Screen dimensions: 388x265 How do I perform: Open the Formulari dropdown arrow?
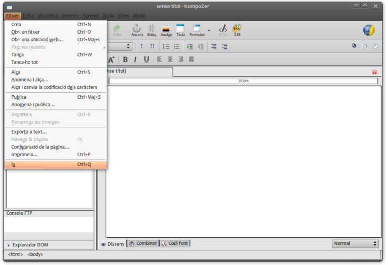(209, 30)
